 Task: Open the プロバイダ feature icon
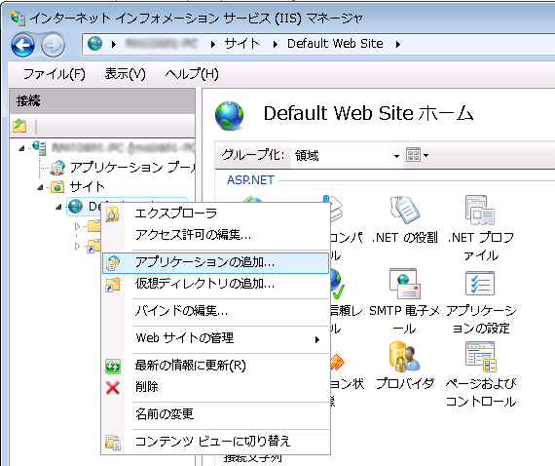tap(405, 357)
